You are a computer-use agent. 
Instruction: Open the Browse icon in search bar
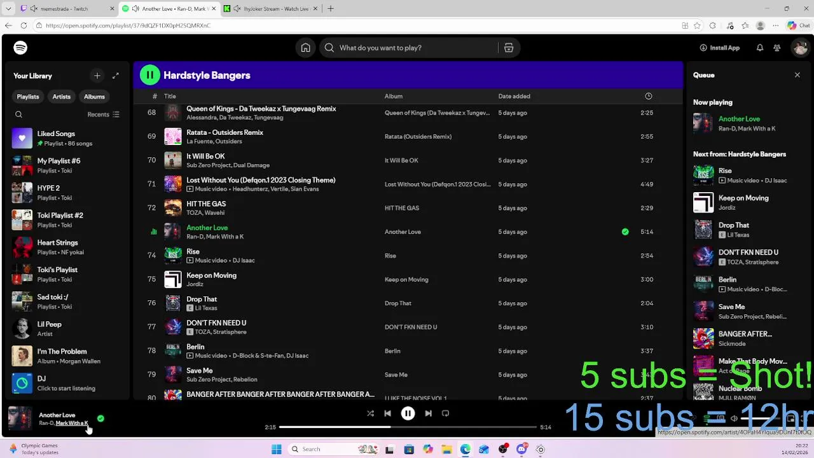pyautogui.click(x=509, y=48)
